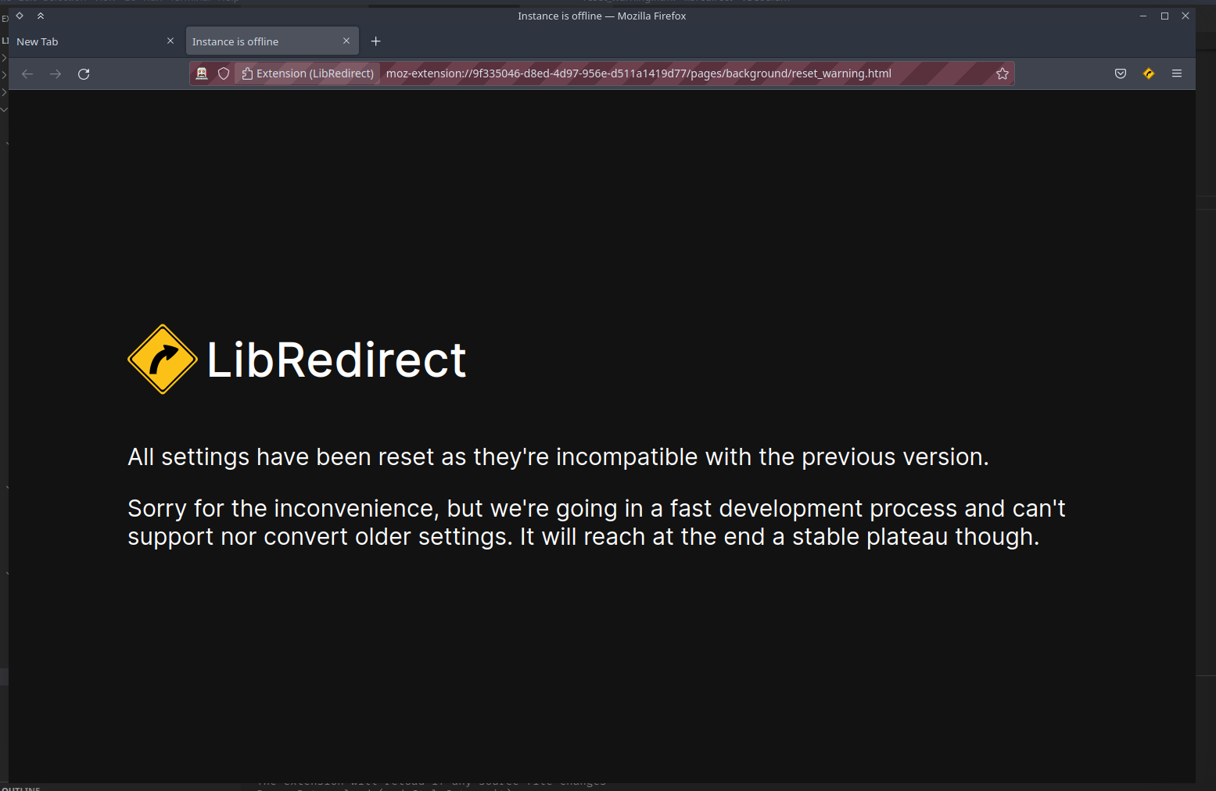Click the robot fingerprinting icon in address bar
Image resolution: width=1216 pixels, height=791 pixels.
[x=202, y=73]
